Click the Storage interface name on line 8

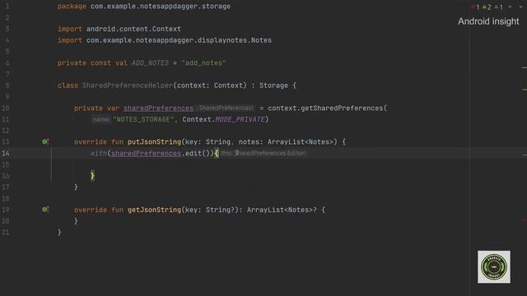pos(273,86)
